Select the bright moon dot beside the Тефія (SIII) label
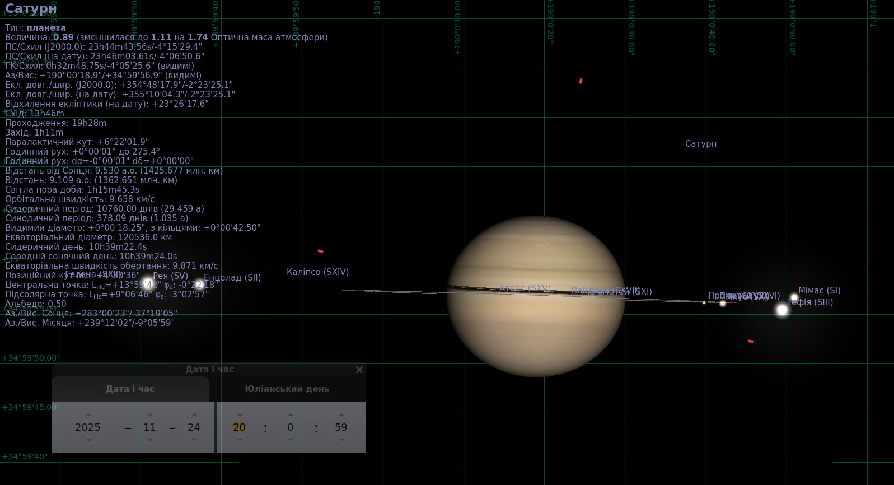 click(782, 310)
